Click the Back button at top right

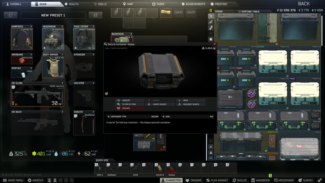coord(304,4)
